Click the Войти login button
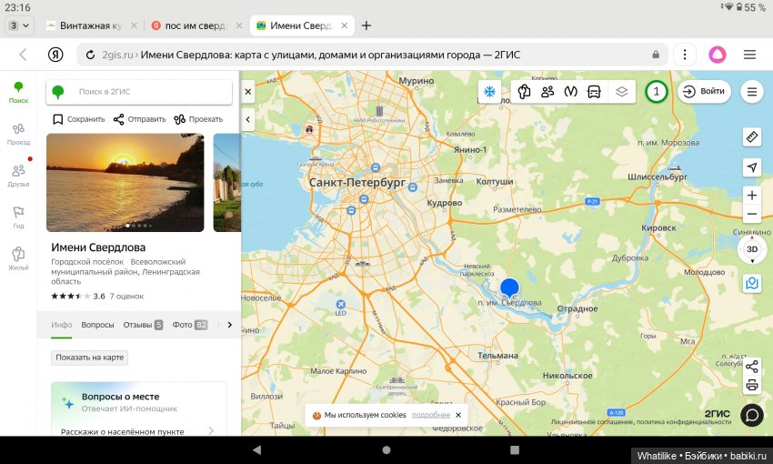 click(704, 92)
